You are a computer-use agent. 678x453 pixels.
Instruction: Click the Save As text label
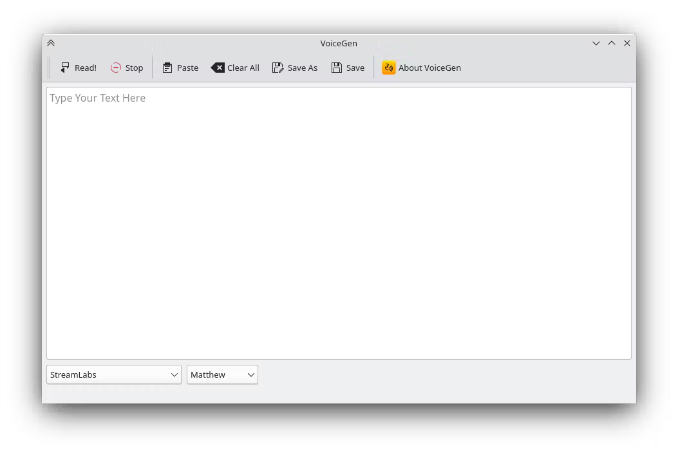click(x=302, y=68)
